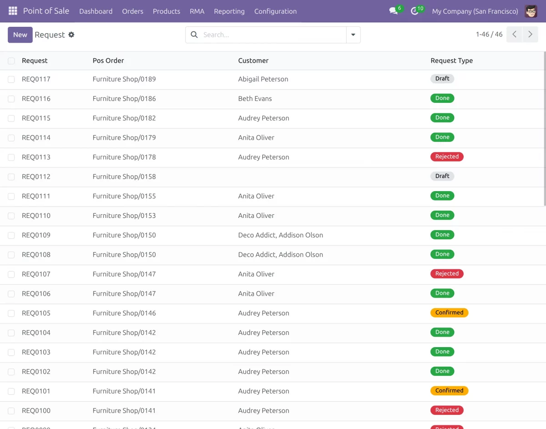546x429 pixels.
Task: Switch to the Orders menu
Action: [132, 11]
